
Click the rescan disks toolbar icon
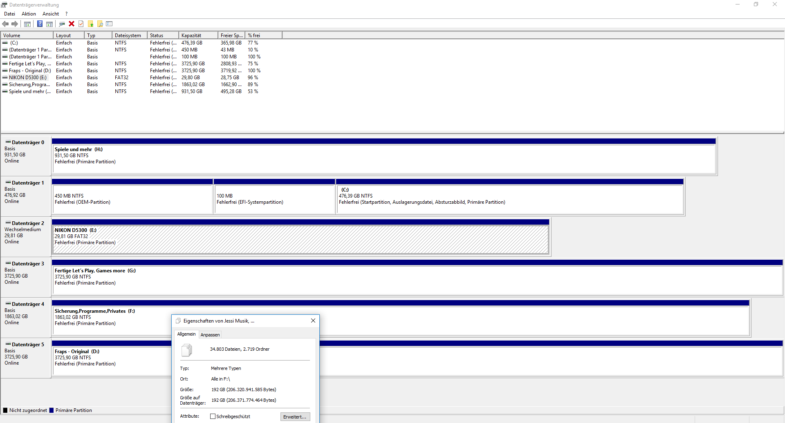62,24
